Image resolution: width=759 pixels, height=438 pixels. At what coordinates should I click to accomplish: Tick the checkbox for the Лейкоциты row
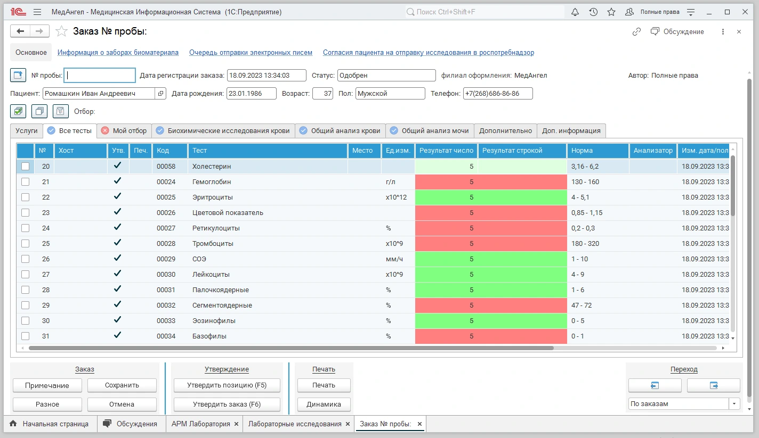[x=25, y=275]
